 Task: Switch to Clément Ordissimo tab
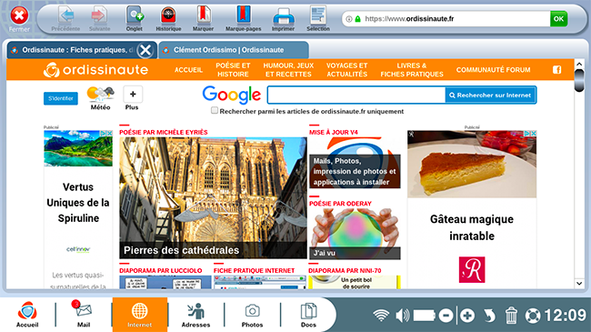coord(234,50)
